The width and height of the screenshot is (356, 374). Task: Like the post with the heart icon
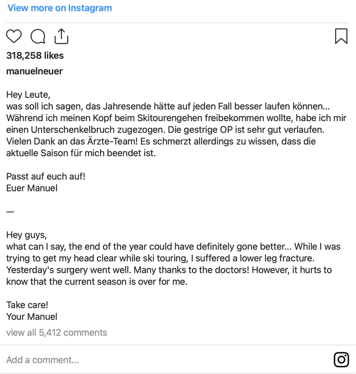click(14, 36)
